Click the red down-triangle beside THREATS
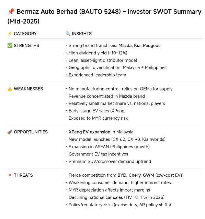The width and height of the screenshot is (205, 219). click(10, 175)
